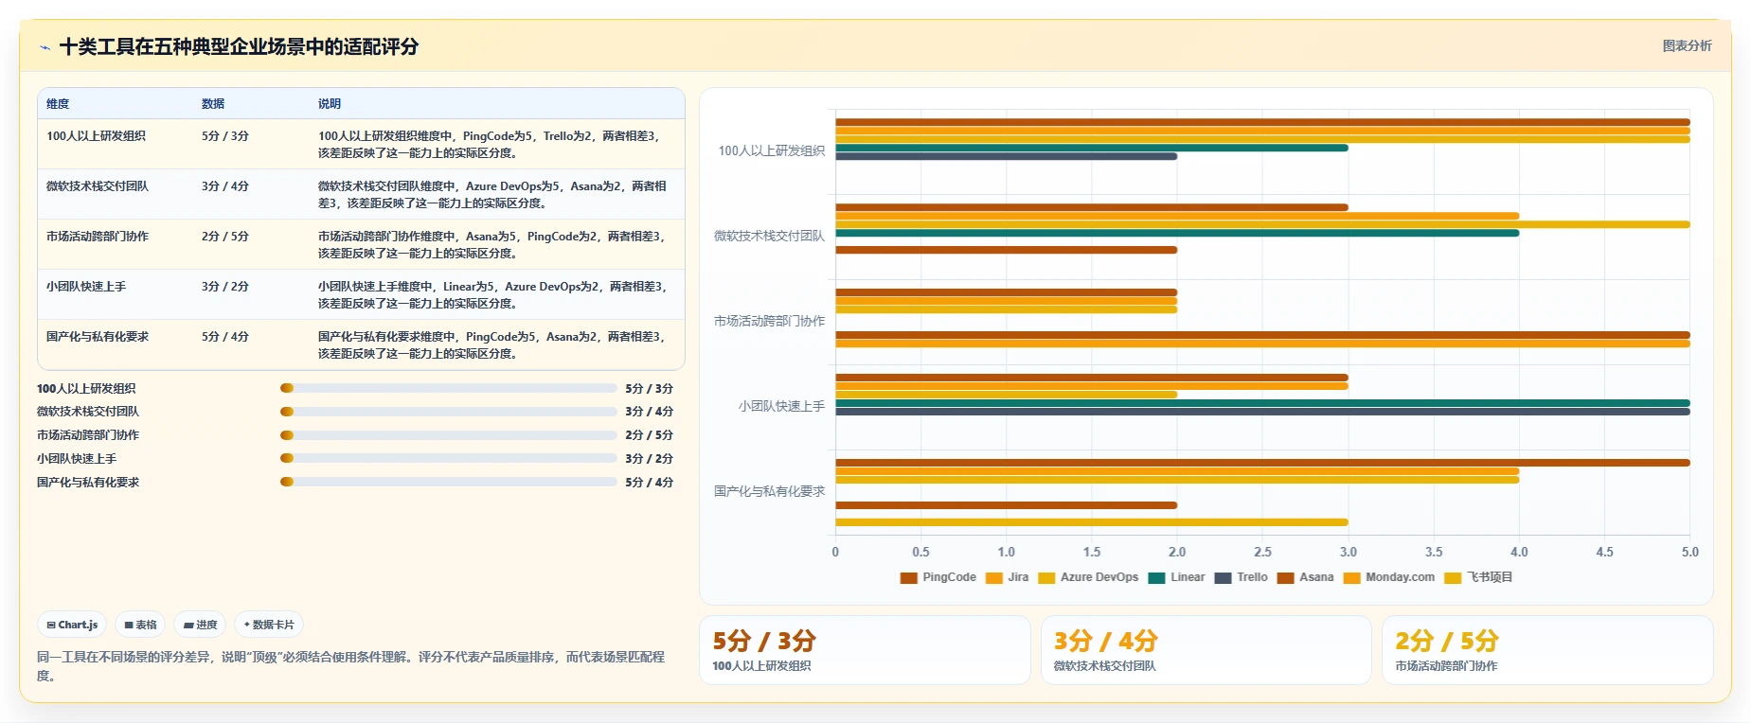Click the 2.5 tick on the chart x-axis
The height and width of the screenshot is (723, 1751).
tap(1262, 553)
